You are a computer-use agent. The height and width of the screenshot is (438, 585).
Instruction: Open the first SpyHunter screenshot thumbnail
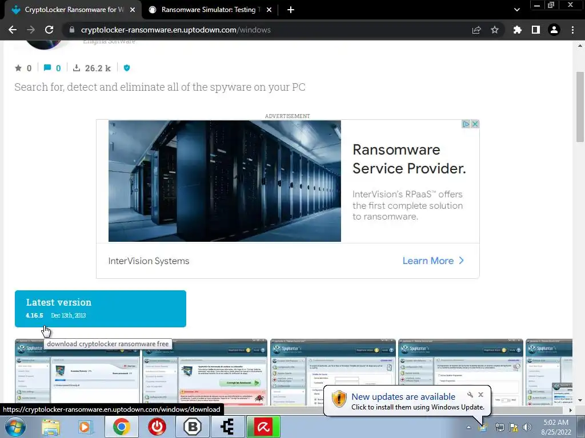tap(78, 372)
